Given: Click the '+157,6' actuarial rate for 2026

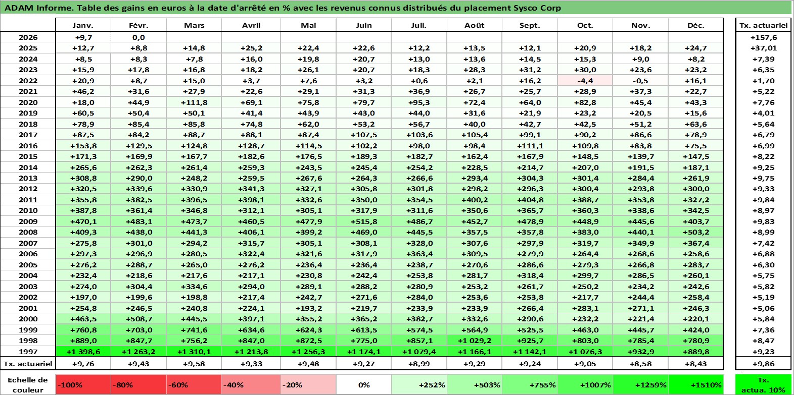Looking at the screenshot, I should 763,37.
